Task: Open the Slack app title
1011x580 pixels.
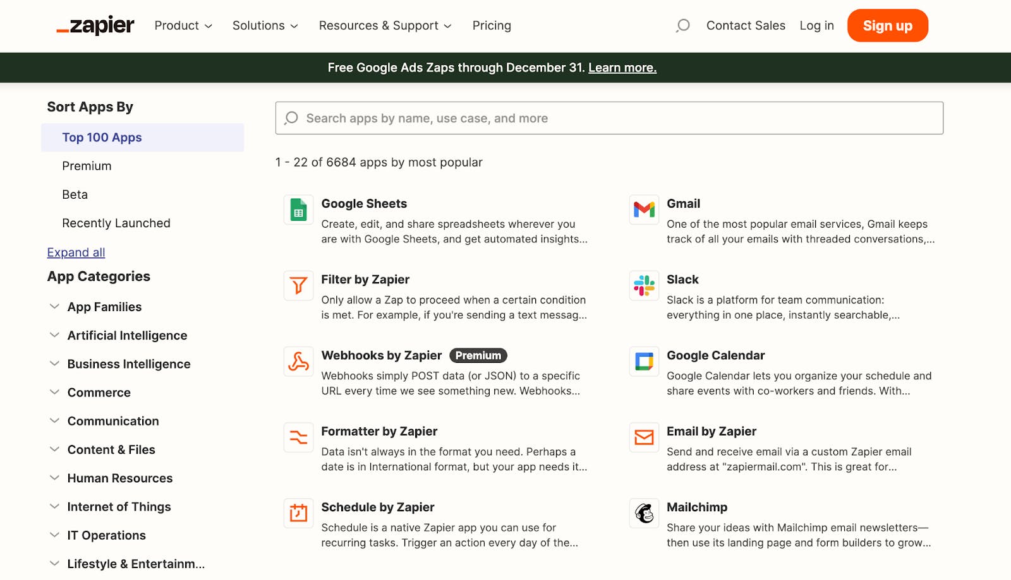Action: point(682,280)
